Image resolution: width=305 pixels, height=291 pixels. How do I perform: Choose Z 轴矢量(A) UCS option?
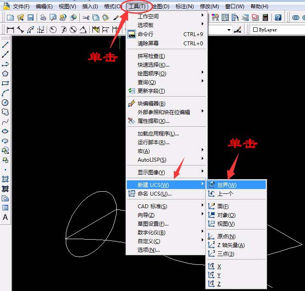click(x=236, y=245)
